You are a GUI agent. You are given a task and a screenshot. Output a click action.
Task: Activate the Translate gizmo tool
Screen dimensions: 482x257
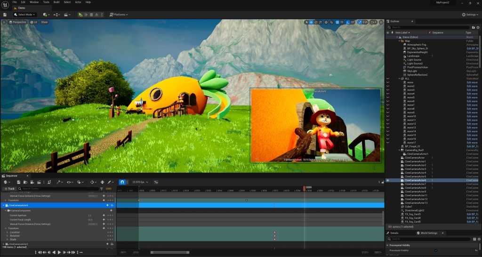pyautogui.click(x=311, y=22)
